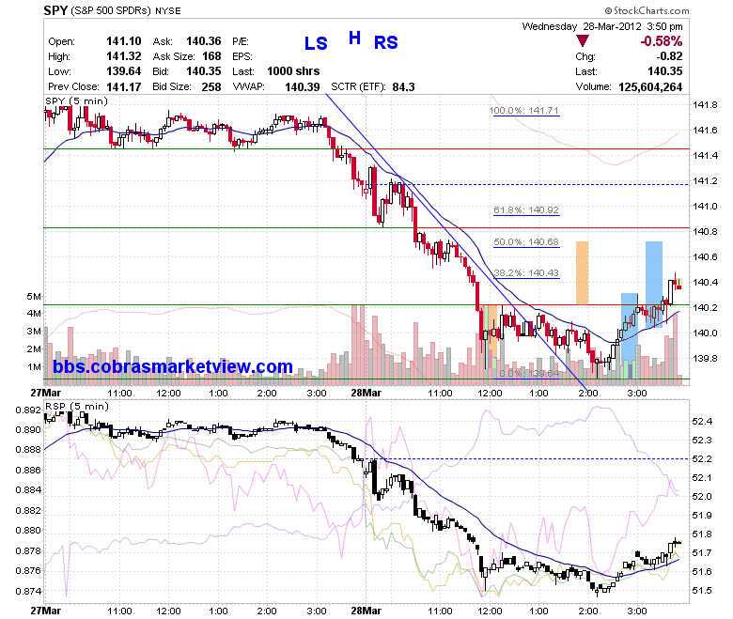The width and height of the screenshot is (733, 619).
Task: Click the Chg value -0.82
Action: point(669,56)
